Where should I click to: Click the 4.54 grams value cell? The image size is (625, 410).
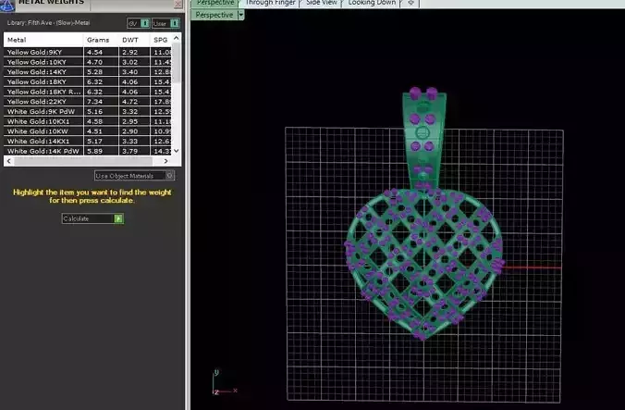101,52
